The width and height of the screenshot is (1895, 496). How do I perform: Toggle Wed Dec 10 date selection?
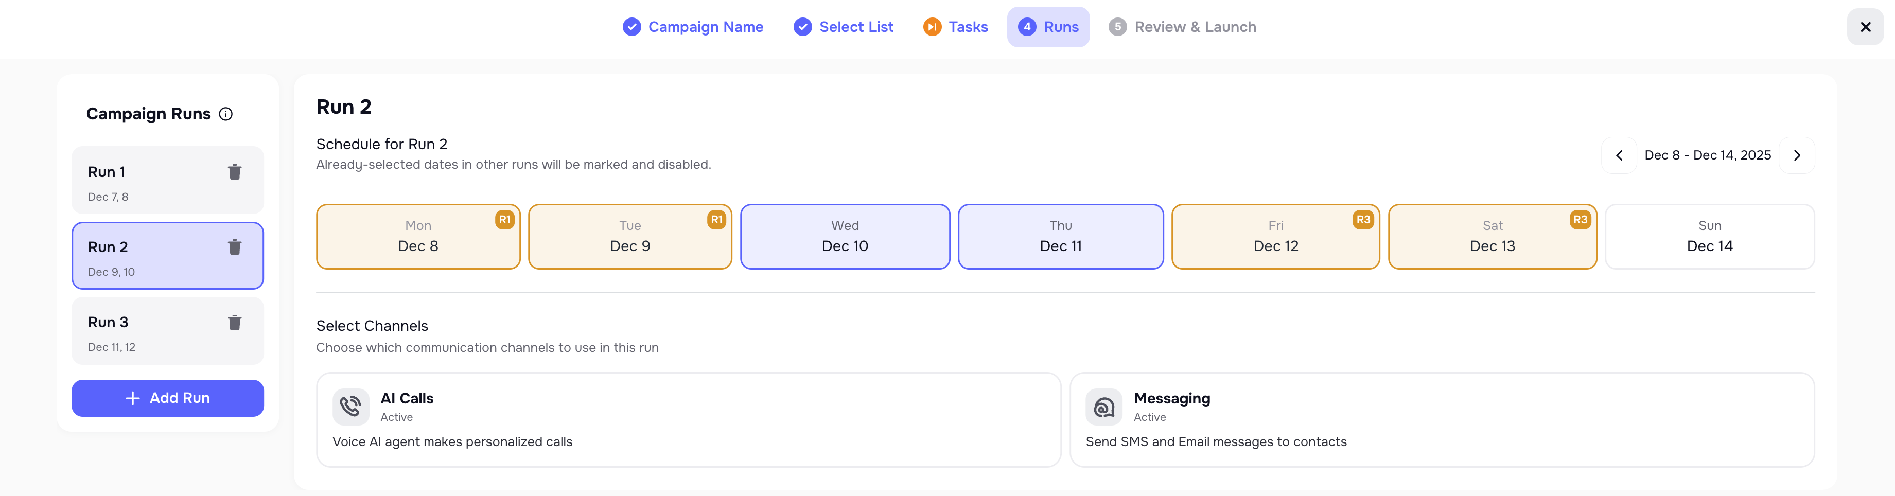click(845, 236)
